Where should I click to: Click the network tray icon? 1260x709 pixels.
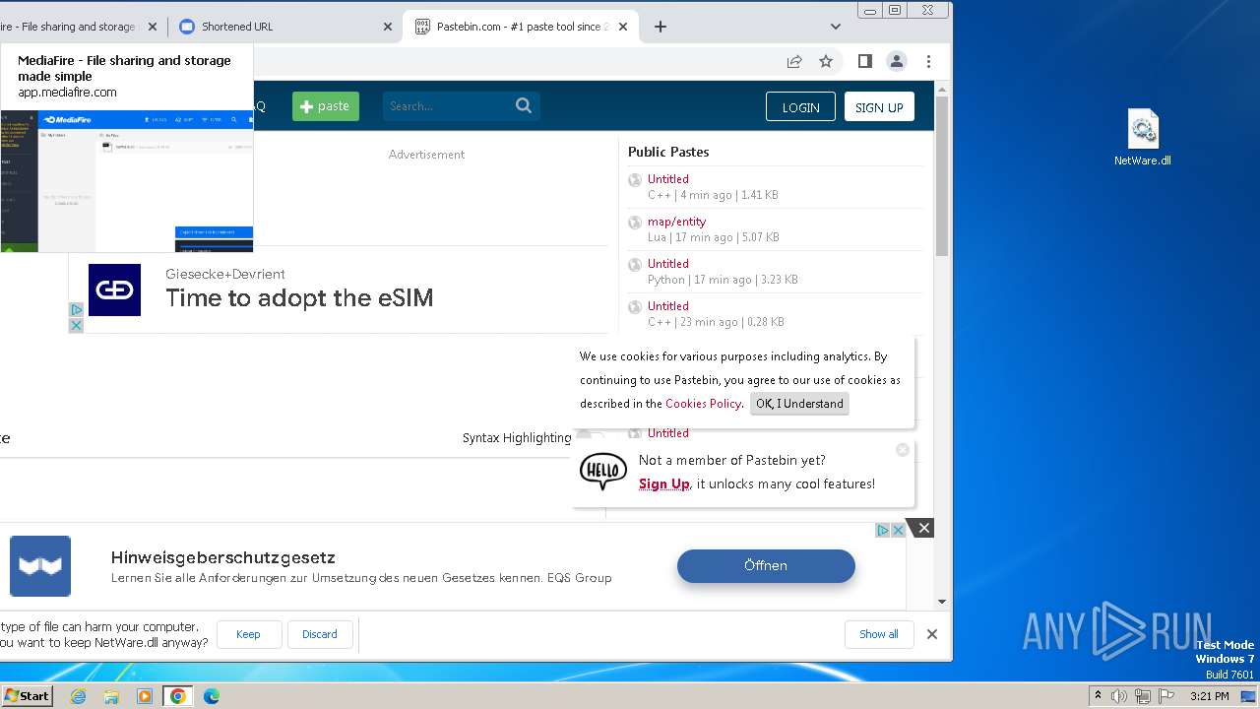coord(1143,696)
